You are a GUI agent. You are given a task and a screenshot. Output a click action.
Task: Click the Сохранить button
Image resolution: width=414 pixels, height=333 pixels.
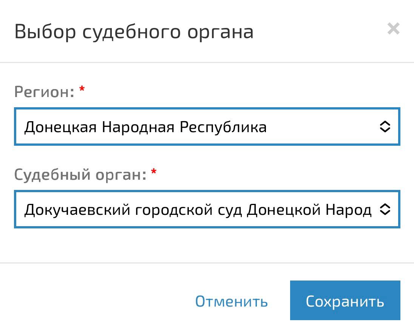tap(345, 300)
